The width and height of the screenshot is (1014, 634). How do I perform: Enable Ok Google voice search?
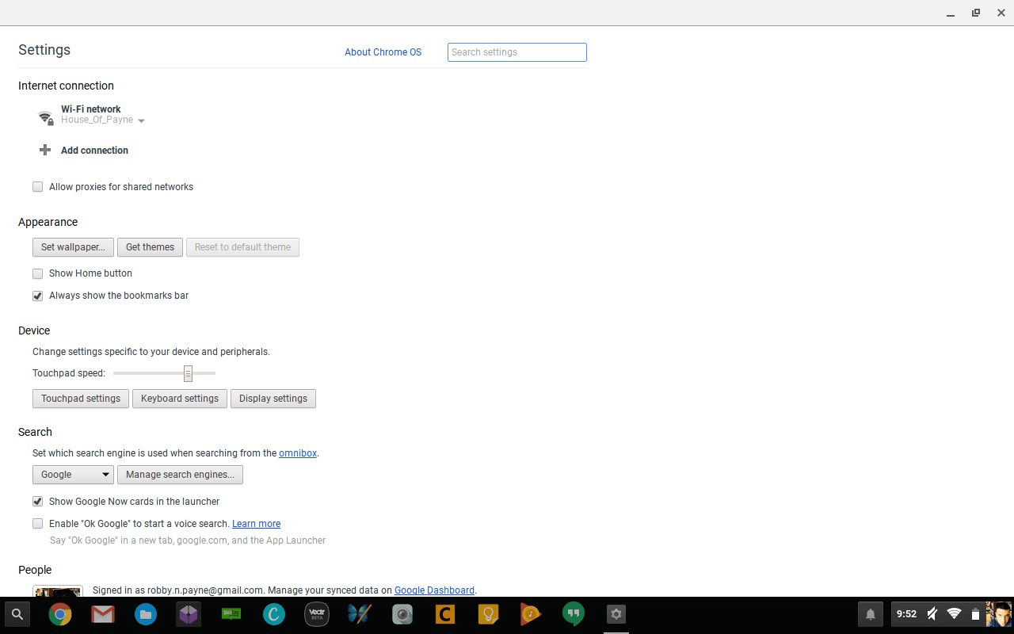point(37,523)
